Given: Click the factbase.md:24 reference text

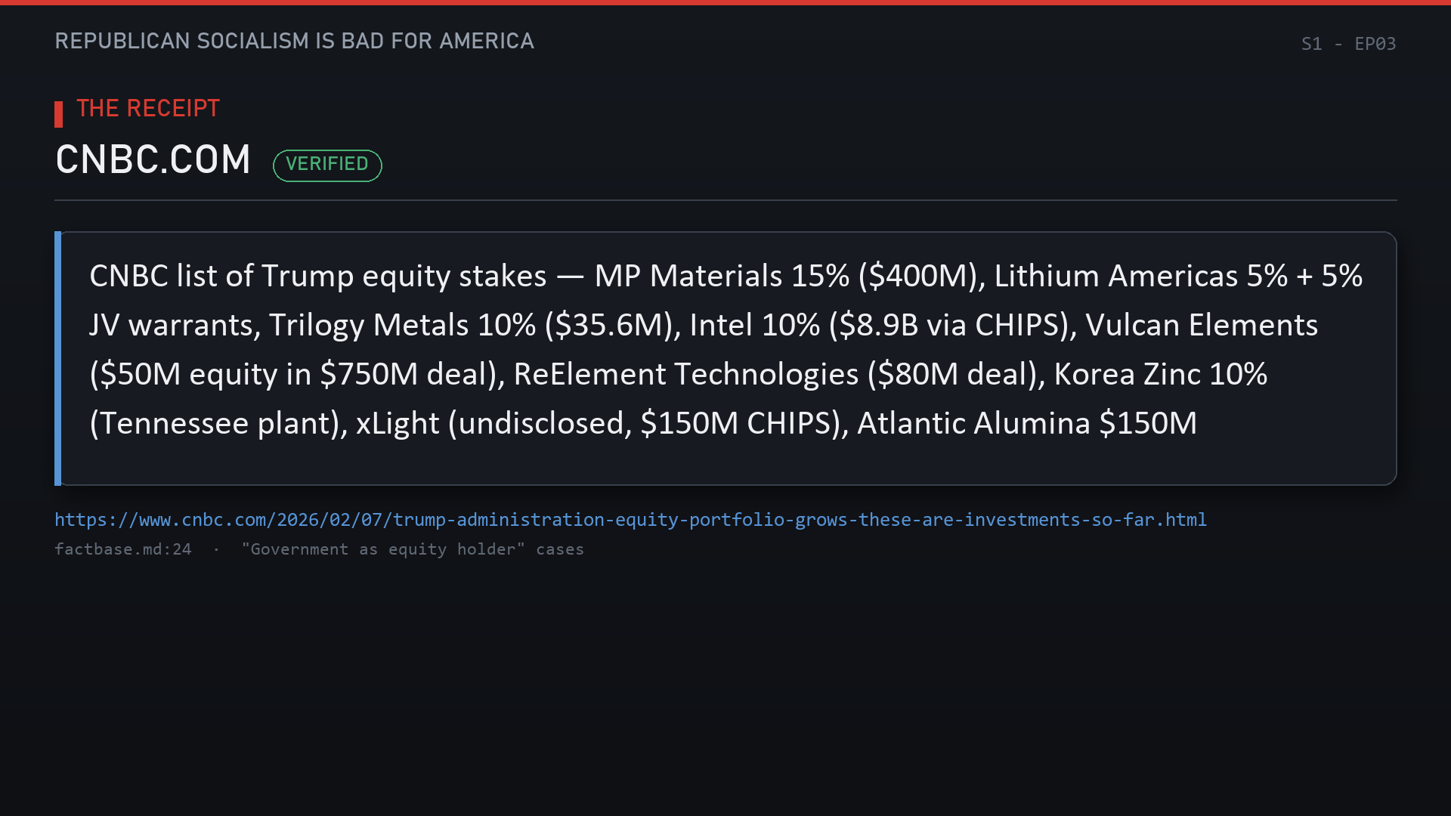Looking at the screenshot, I should 123,549.
